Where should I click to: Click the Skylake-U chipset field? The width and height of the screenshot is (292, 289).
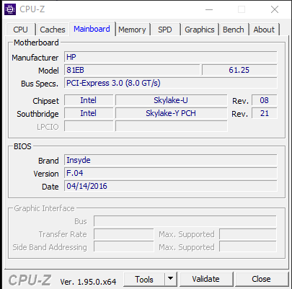click(x=171, y=100)
